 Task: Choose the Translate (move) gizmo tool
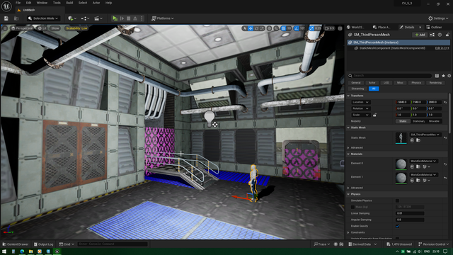251,28
